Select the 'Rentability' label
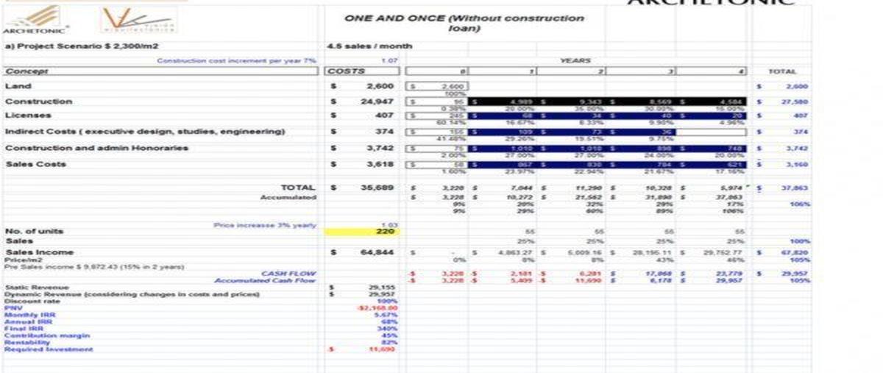Screen dimensions: 883x373 pos(27,342)
